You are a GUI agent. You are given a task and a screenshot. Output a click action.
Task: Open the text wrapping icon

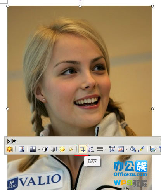coord(121,149)
